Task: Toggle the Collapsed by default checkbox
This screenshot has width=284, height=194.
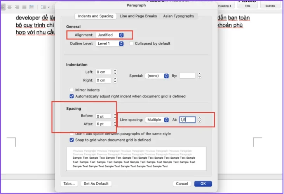Action: tap(132, 43)
